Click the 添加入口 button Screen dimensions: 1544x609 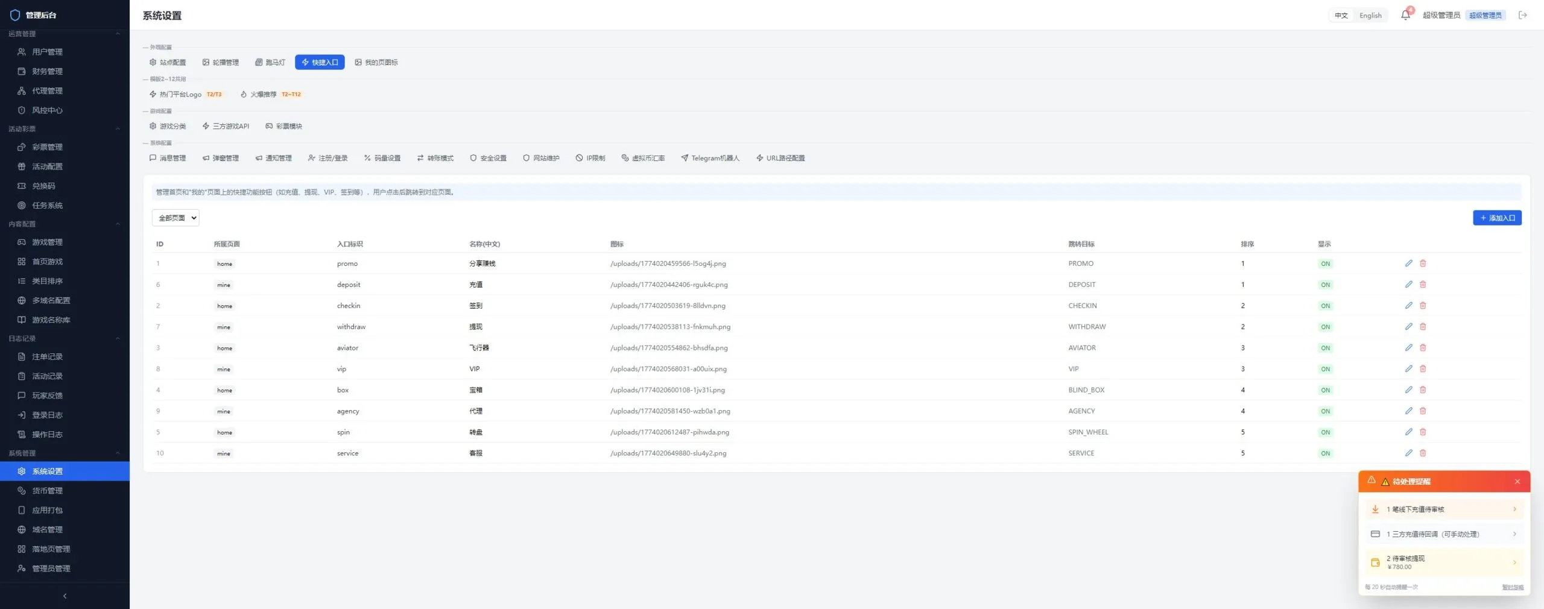[1497, 218]
